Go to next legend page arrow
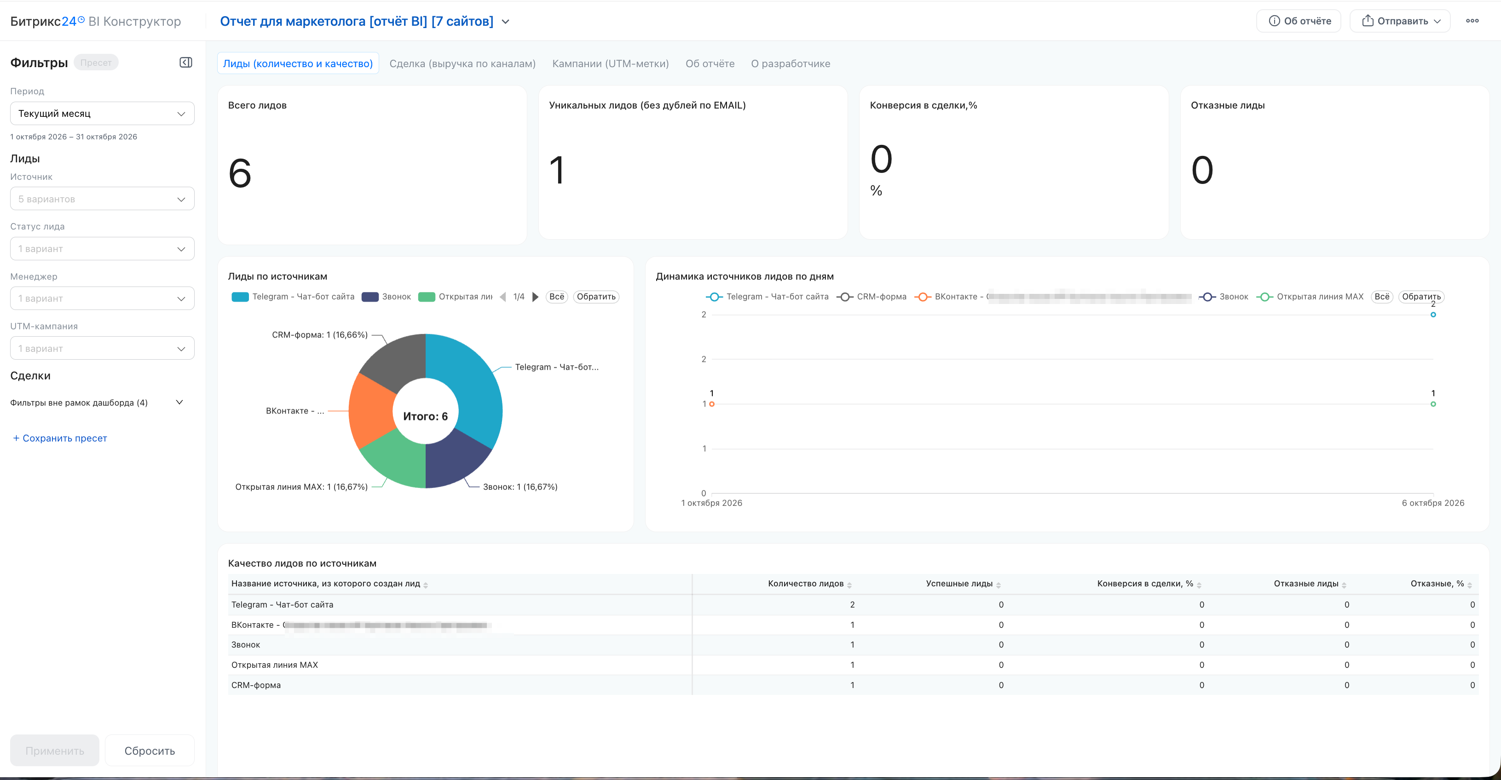The width and height of the screenshot is (1501, 780). point(535,297)
